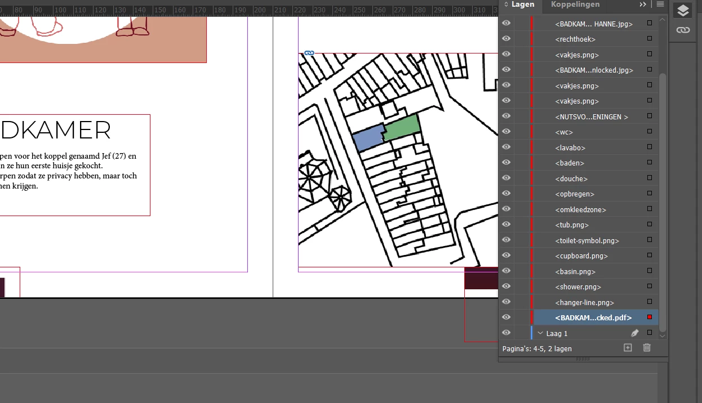
Task: Select the Lagen tab
Action: [523, 5]
